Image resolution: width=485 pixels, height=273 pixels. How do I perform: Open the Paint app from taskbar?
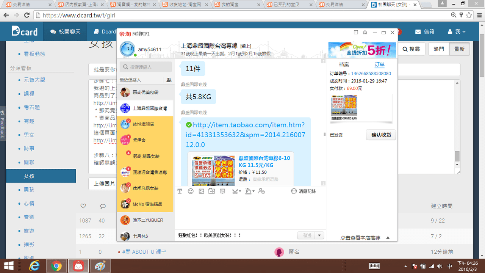[x=101, y=266]
